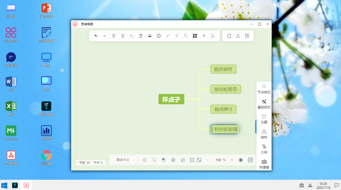Undo the last mind map action
341x190 pixels.
coord(96,36)
